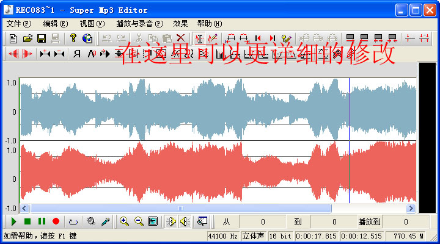Click the double horizontal line red arrows icon

[x=424, y=38]
